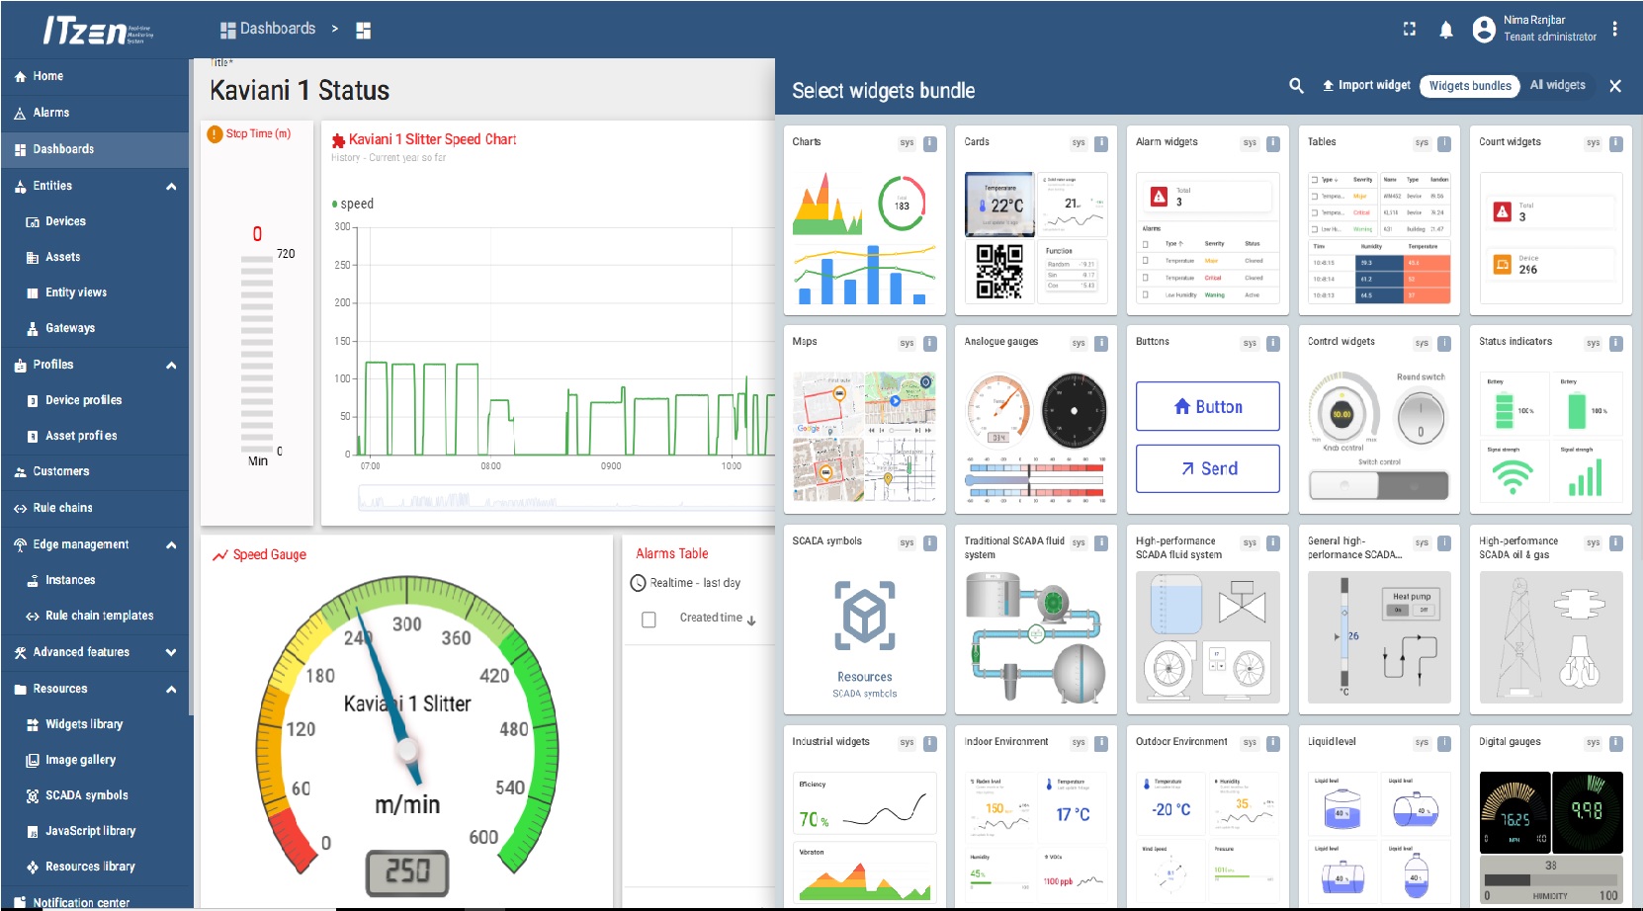The width and height of the screenshot is (1643, 911).
Task: Open the dashboard grid icon in breadcrumb
Action: [x=363, y=31]
